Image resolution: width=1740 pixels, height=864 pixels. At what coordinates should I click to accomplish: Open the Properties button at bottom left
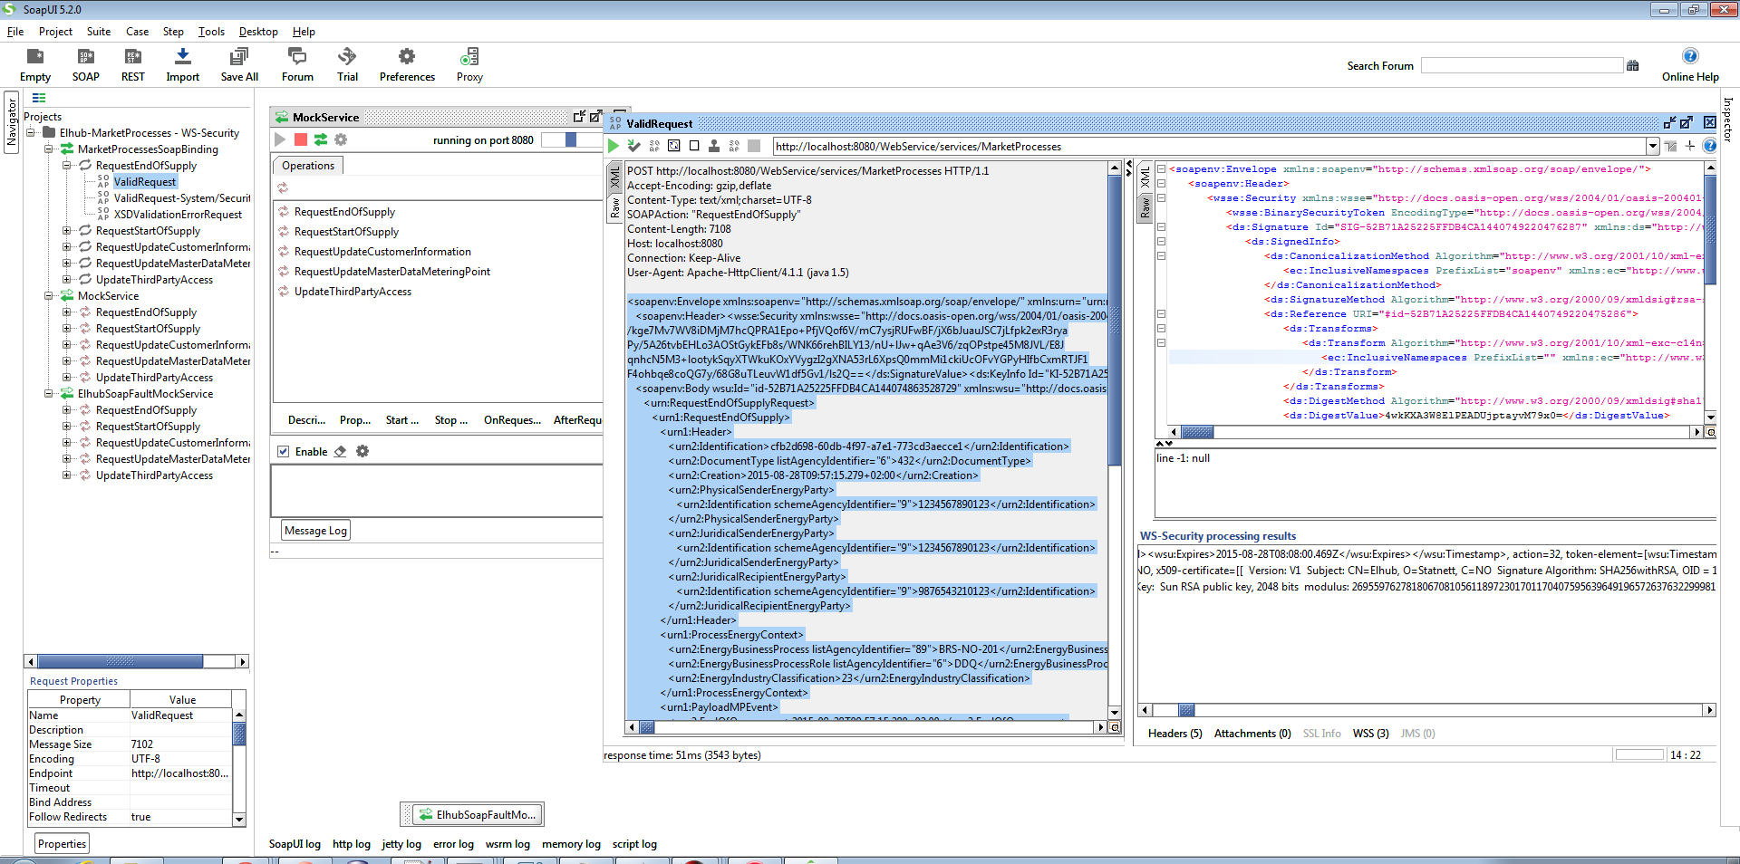point(62,844)
